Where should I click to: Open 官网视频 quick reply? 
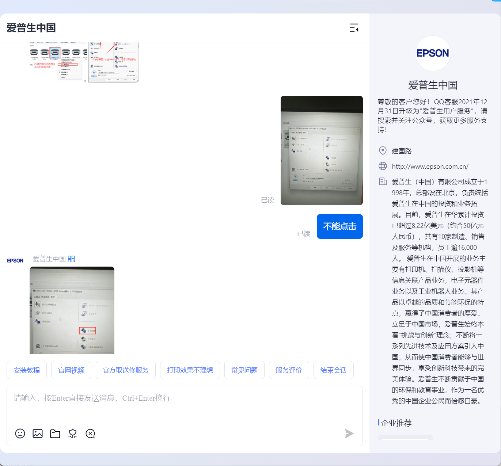[71, 370]
